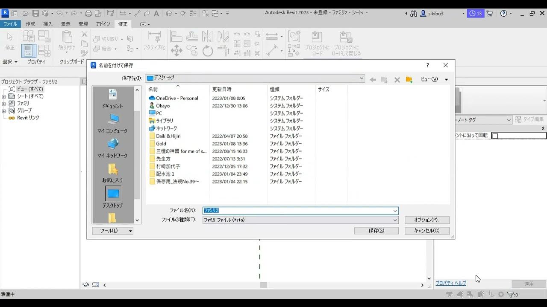Click the Edit Type button
Screen dimensions: 547x307
[x=530, y=120]
